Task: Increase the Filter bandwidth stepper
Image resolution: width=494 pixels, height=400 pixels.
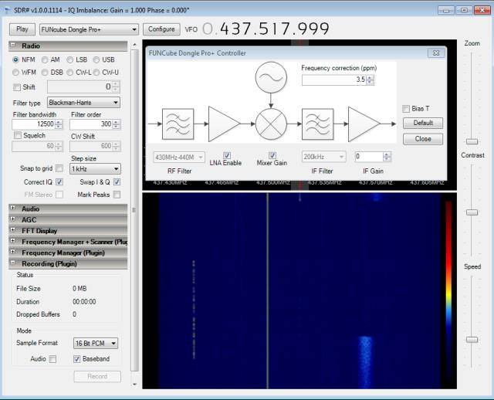Action: coord(59,122)
